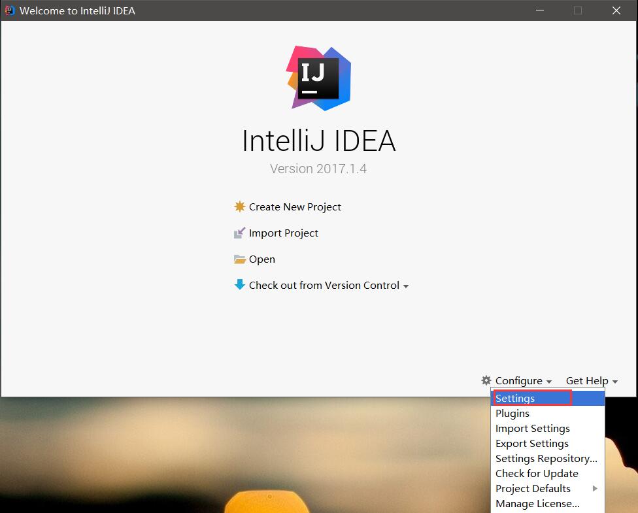Click Manage License
638x513 pixels.
[537, 503]
